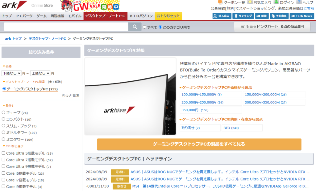Screen dimensions: 316x191
Task: Select the ゲーミングデスクトップPC (255) radio
Action: pos(4,89)
